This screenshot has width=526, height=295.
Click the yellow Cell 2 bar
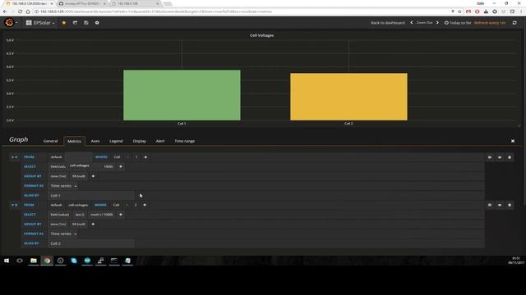point(348,97)
